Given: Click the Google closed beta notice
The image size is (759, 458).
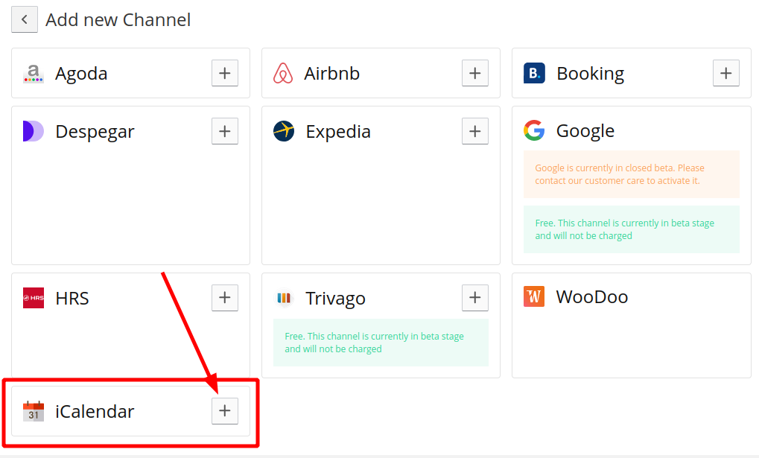Looking at the screenshot, I should pyautogui.click(x=631, y=174).
